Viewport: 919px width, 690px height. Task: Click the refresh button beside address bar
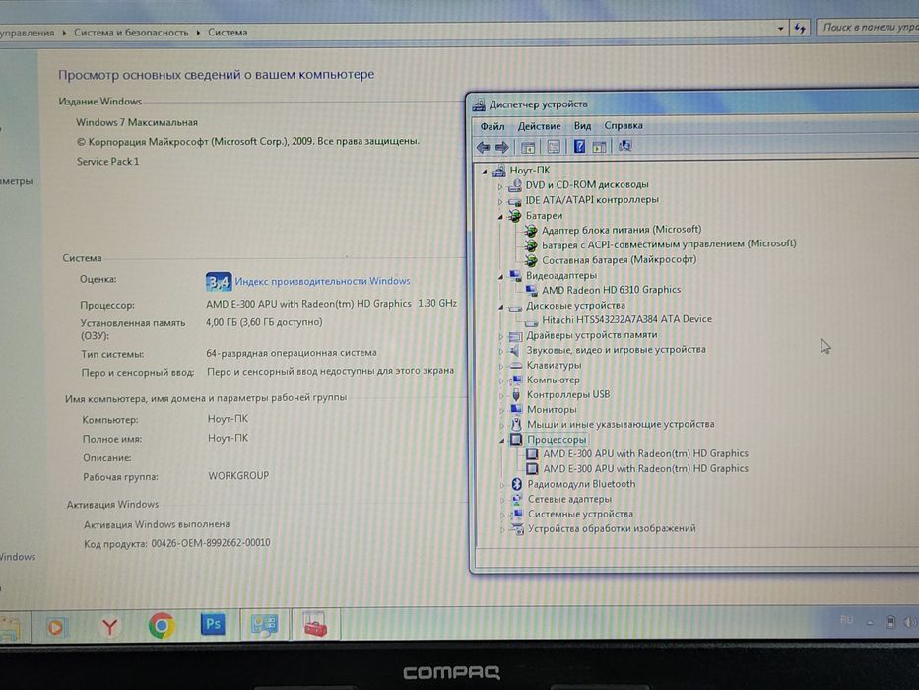click(800, 28)
